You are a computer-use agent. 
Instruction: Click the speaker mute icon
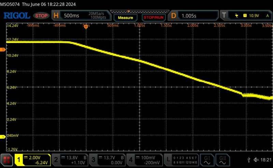(256, 160)
